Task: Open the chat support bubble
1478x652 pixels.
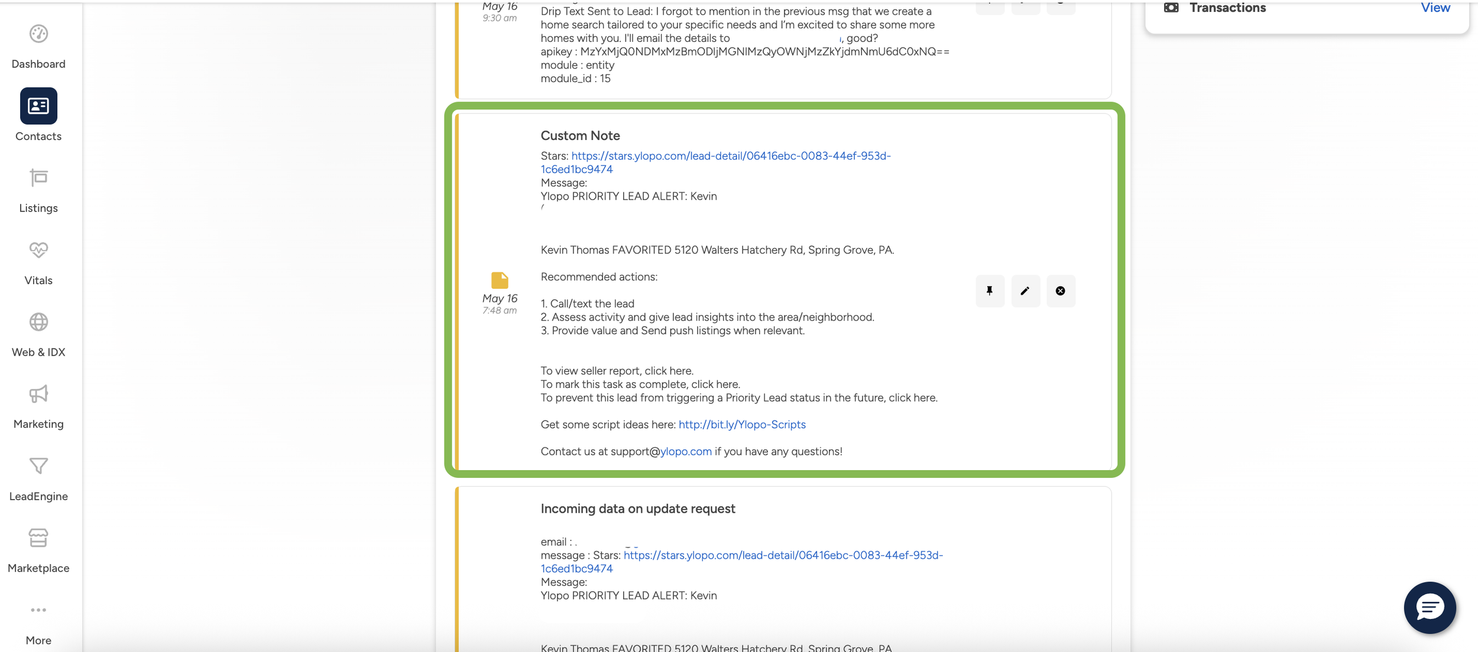Action: [x=1430, y=608]
